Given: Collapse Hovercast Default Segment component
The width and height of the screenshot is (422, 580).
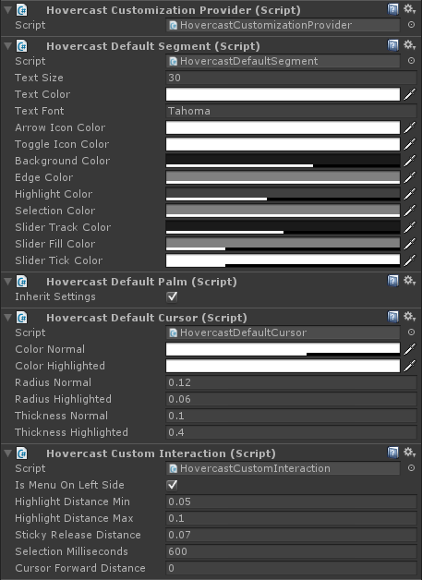Looking at the screenshot, I should (7, 46).
